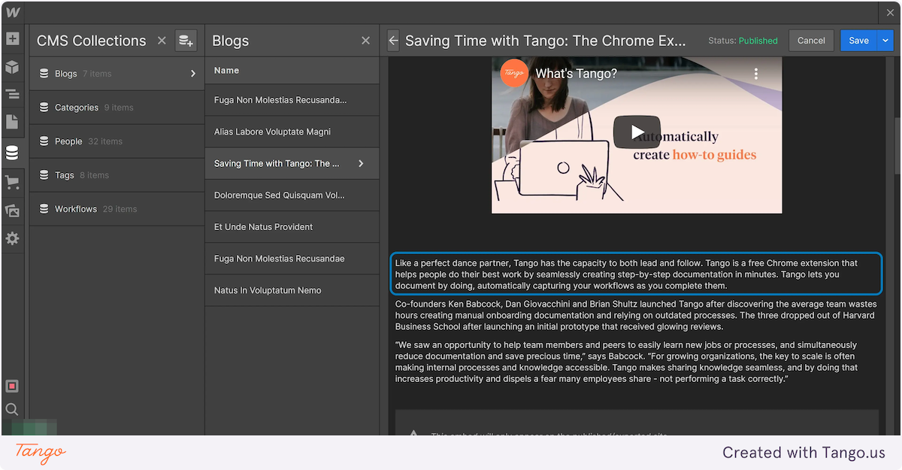The width and height of the screenshot is (902, 470).
Task: Click paragraph starting 'Co-founders Ken Babcock'
Action: click(x=636, y=315)
